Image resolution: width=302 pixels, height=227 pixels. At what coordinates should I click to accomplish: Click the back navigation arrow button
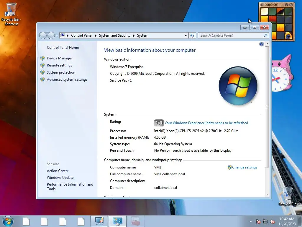coord(43,35)
